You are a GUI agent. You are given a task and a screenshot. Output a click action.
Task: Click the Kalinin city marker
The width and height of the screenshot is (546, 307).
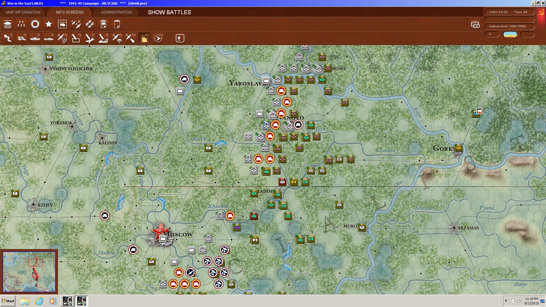point(102,138)
